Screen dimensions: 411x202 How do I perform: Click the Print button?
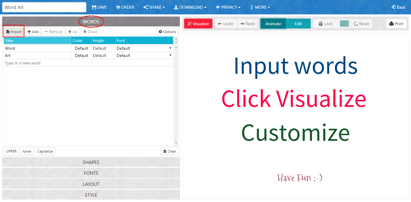click(x=396, y=24)
